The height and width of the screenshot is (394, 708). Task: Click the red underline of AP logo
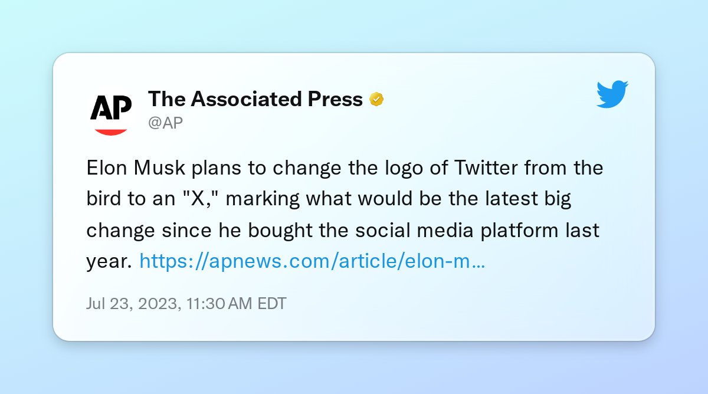tap(110, 131)
